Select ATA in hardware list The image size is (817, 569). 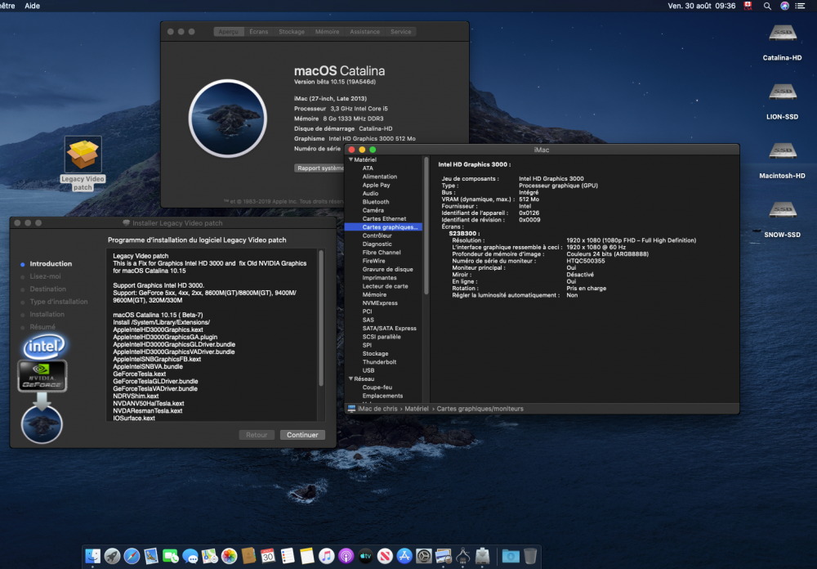368,168
